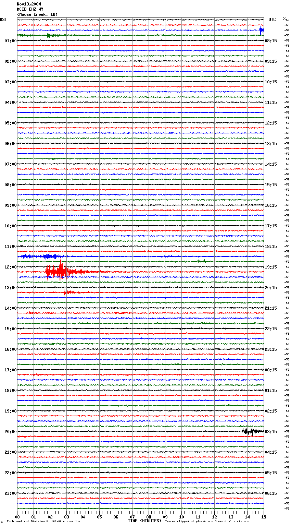Viewport: 291px width, 526px height.
Task: Select the 18:00 MST time label
Action: (11, 391)
